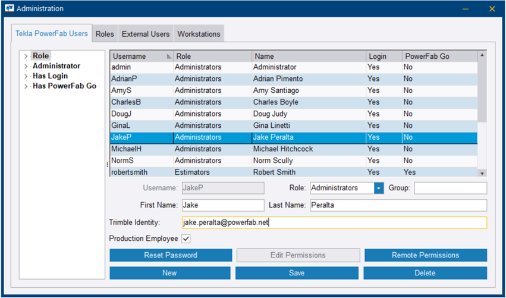Expand the Administrator tree node

tap(26, 67)
